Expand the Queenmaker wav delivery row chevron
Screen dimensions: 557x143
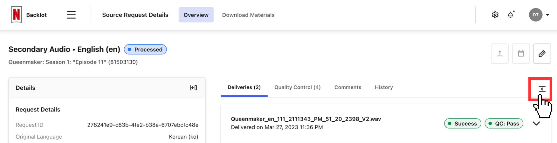point(536,124)
